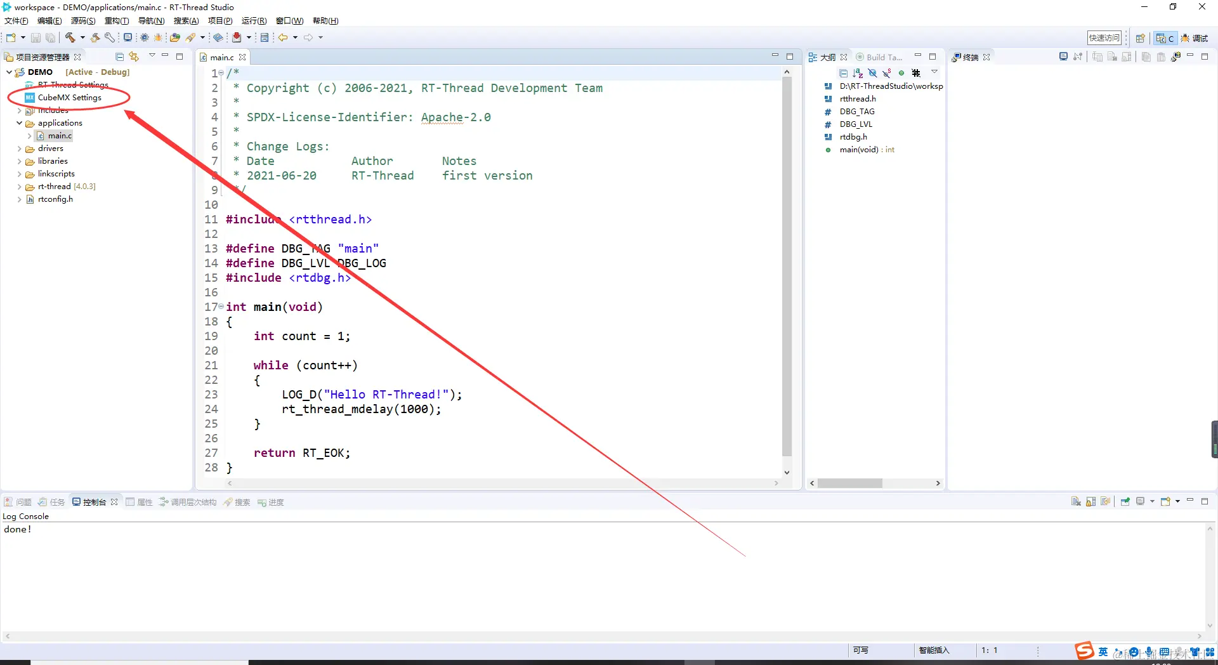
Task: Collapse all in project explorer
Action: click(119, 56)
